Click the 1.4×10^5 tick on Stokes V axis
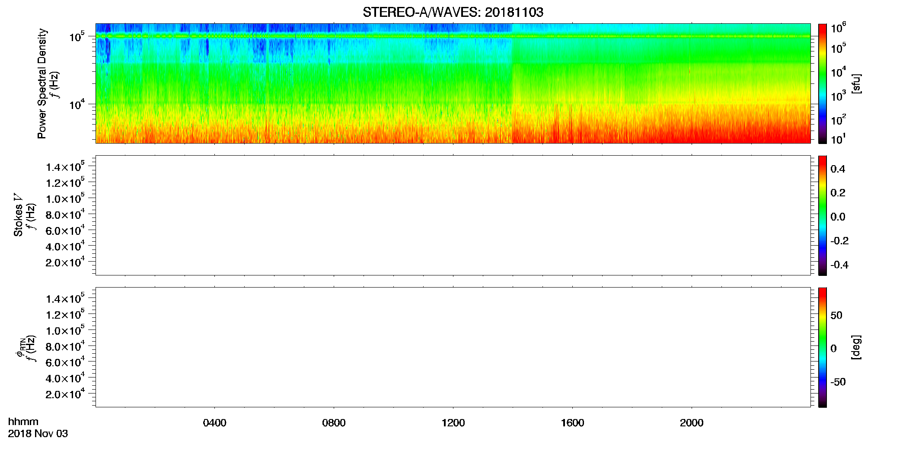 (65, 166)
